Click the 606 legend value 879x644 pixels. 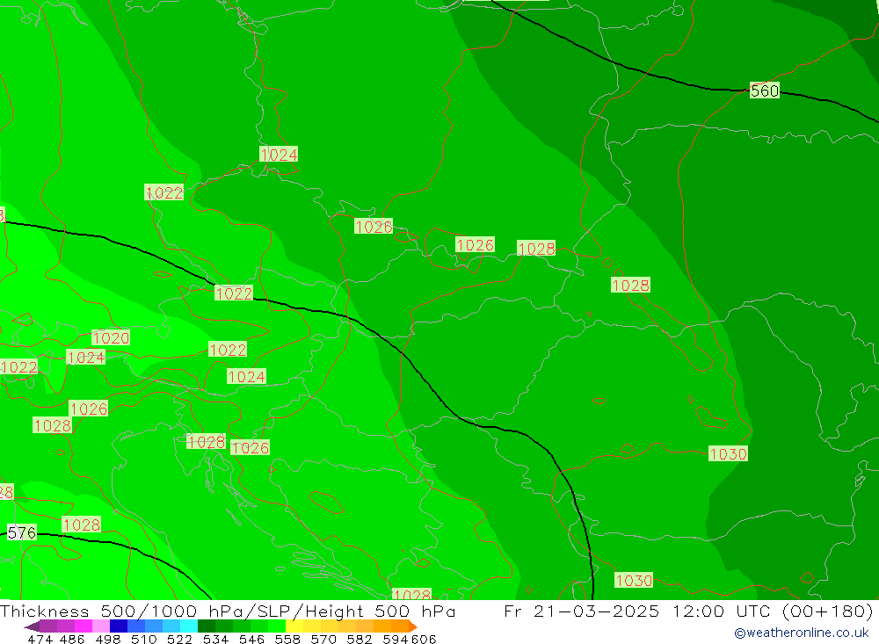pyautogui.click(x=424, y=639)
